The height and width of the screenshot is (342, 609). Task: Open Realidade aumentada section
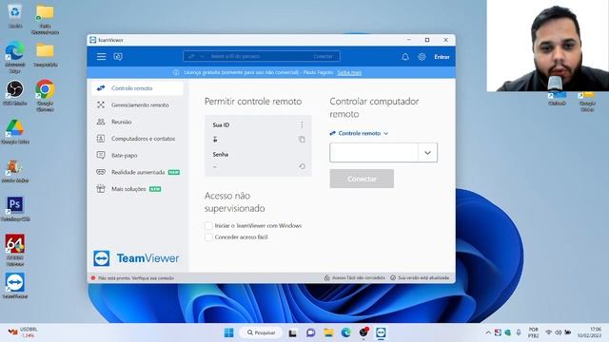(x=137, y=172)
